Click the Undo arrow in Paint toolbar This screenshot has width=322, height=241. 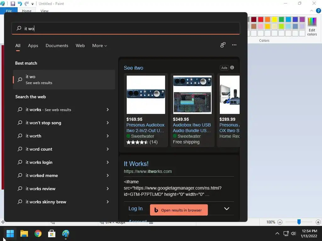pos(20,3)
